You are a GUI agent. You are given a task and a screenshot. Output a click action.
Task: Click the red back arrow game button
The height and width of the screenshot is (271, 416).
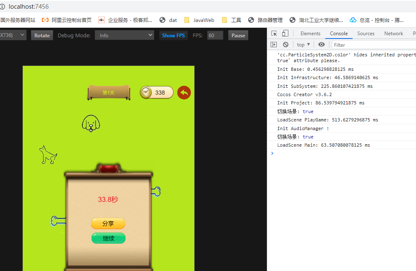pyautogui.click(x=184, y=93)
